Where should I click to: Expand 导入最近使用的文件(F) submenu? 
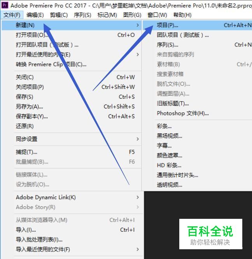(x=72, y=249)
